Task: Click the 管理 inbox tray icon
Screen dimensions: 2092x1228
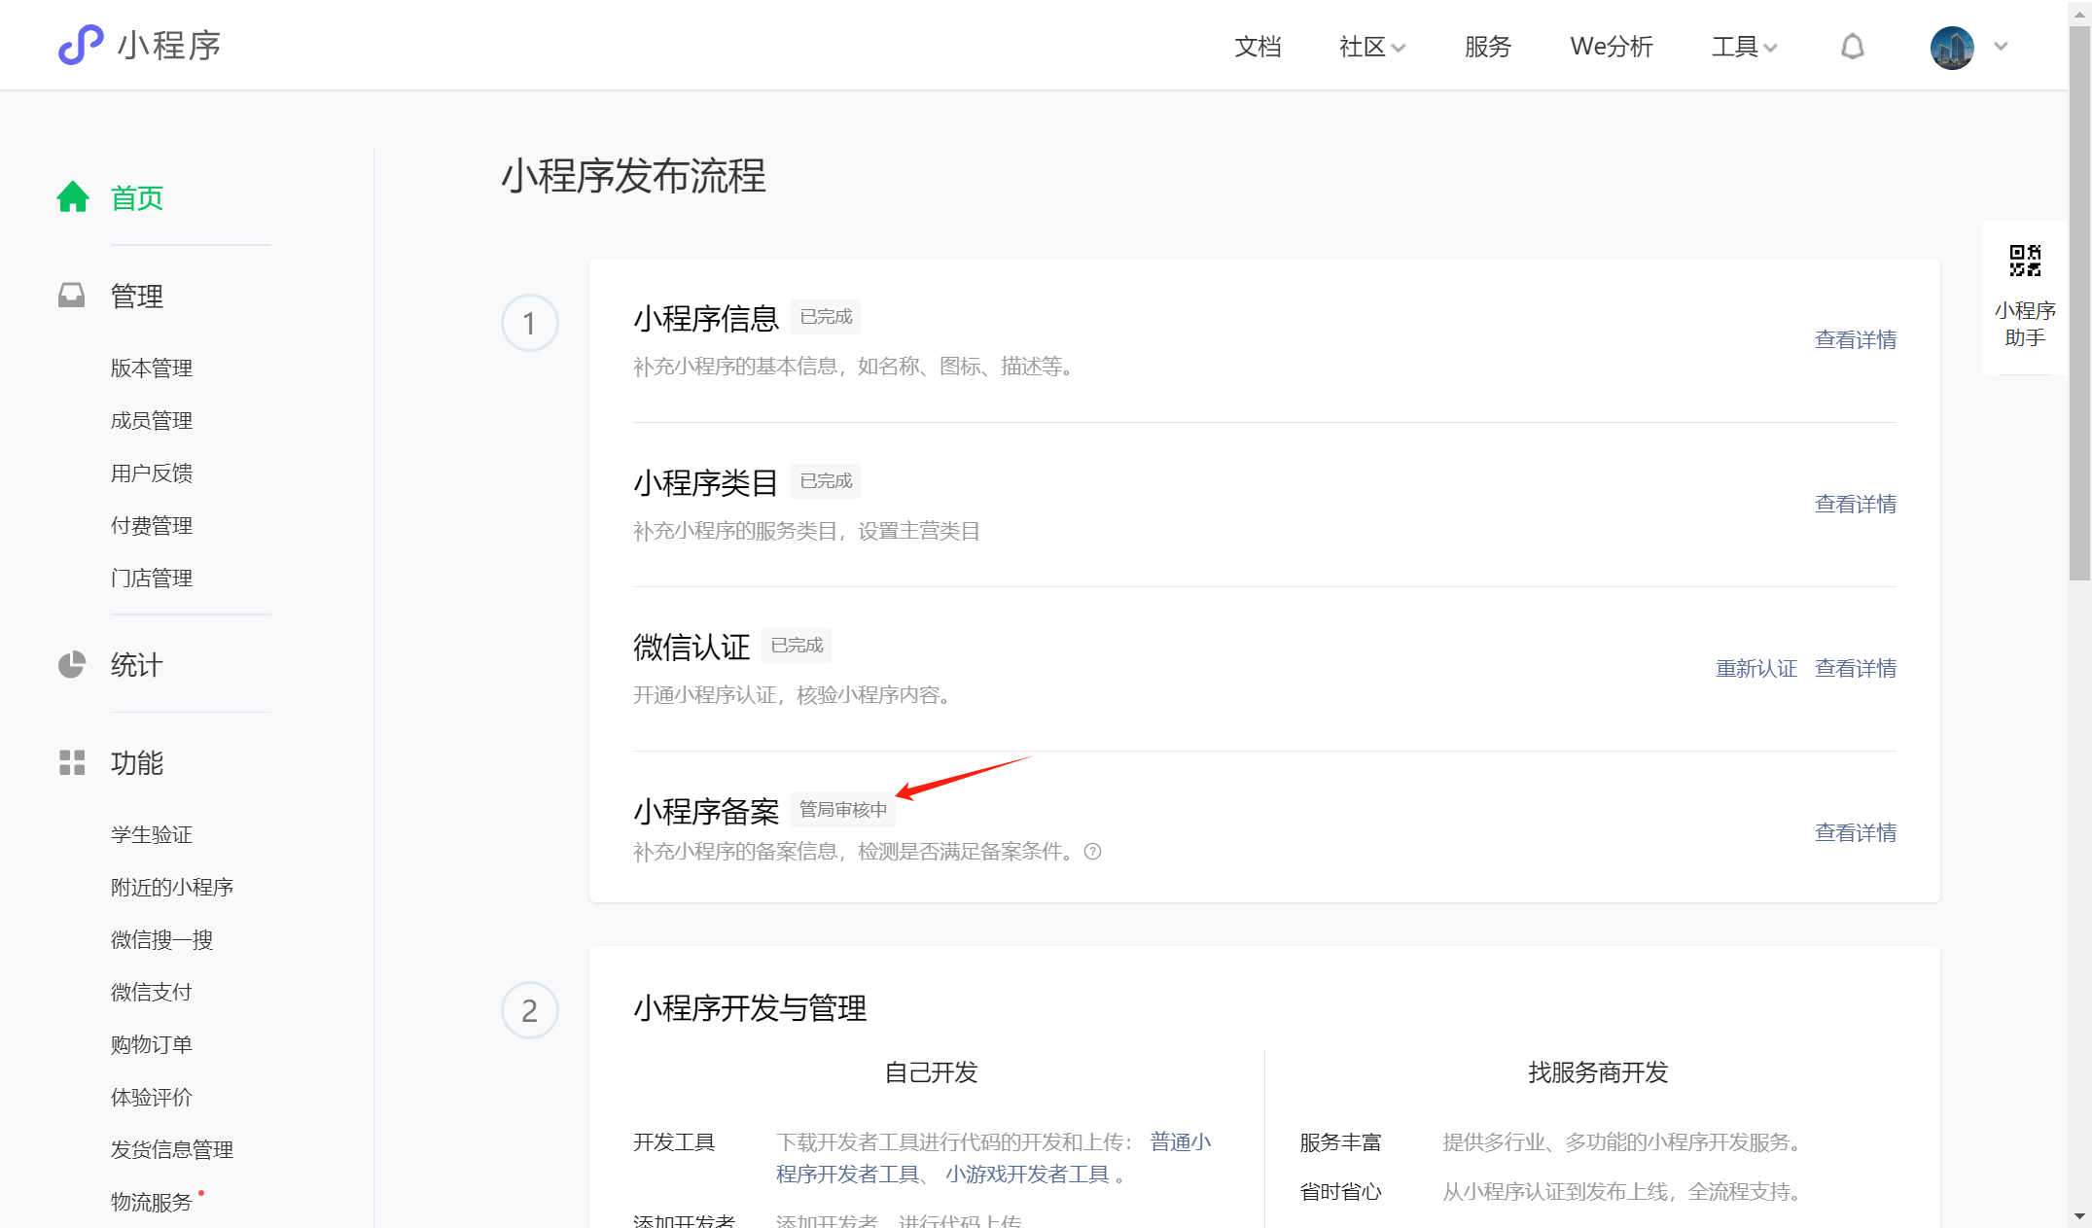Action: (72, 296)
